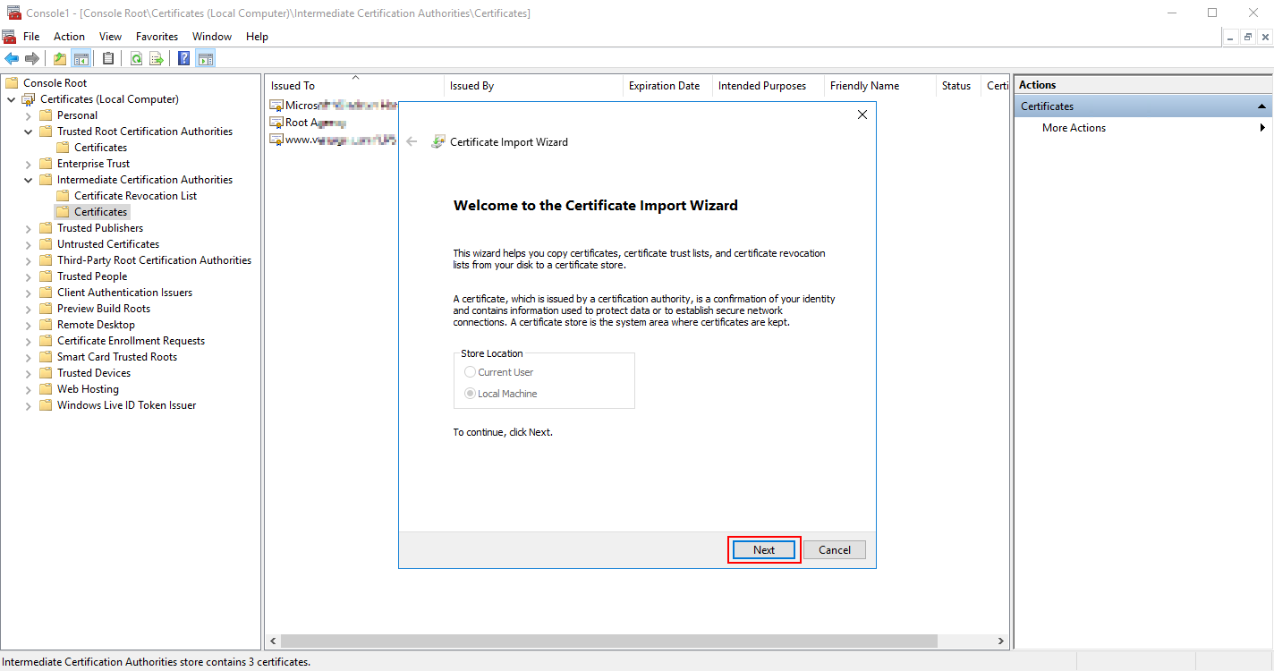Sort by the Expiration Date column header
The height and width of the screenshot is (671, 1274).
click(x=666, y=85)
